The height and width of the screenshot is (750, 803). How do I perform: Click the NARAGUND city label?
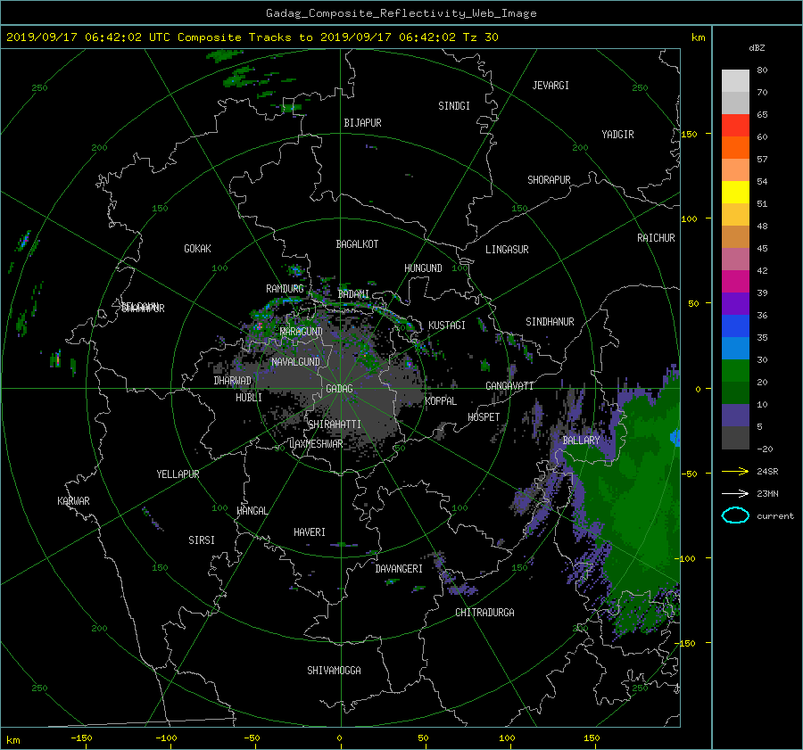click(x=301, y=332)
